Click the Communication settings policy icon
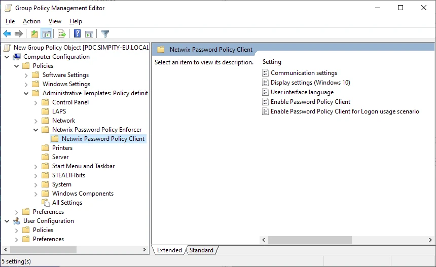The image size is (436, 267). [266, 73]
